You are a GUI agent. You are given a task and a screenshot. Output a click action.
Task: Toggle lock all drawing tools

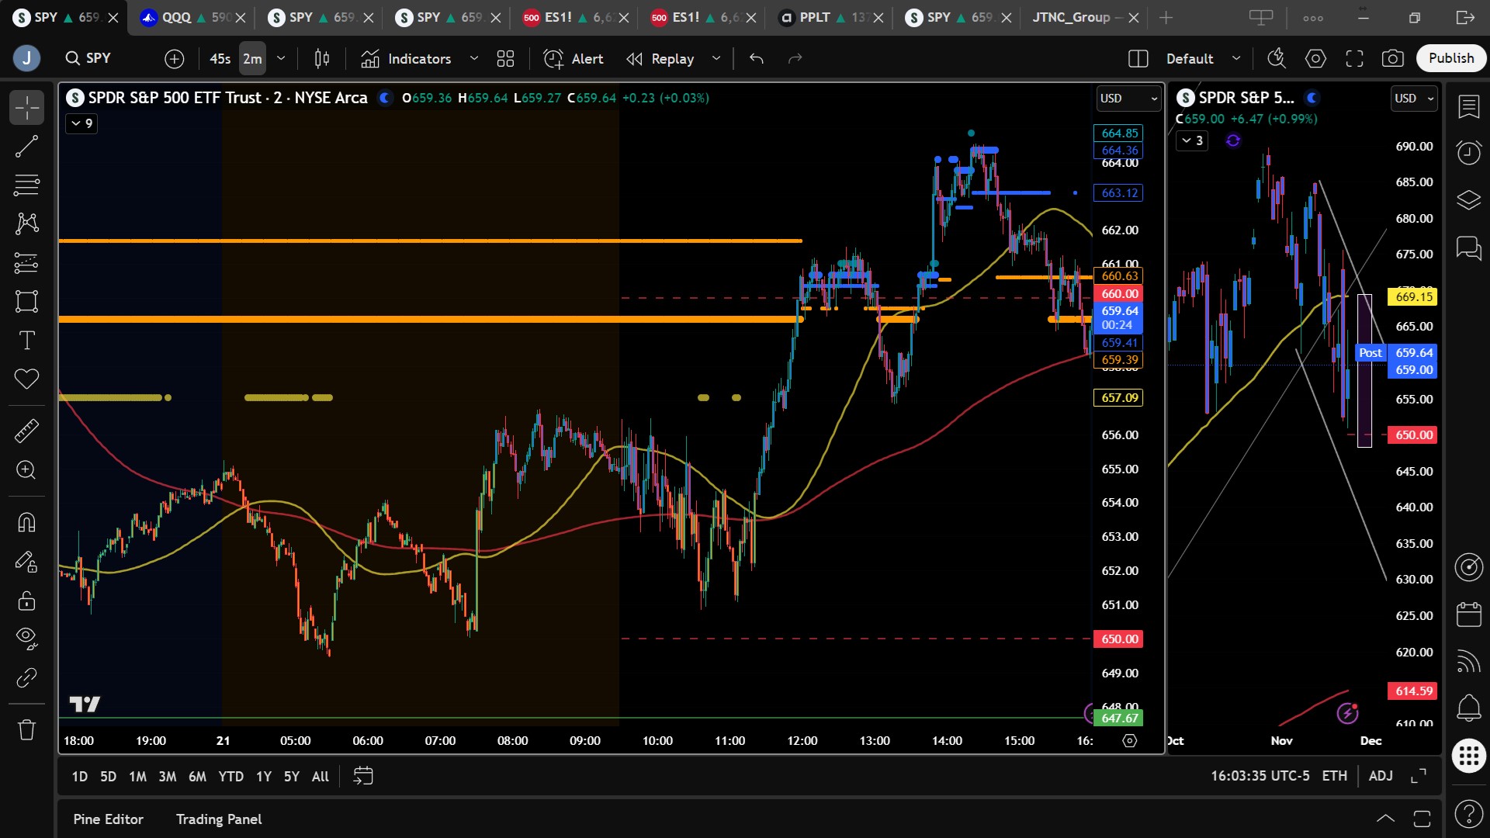(26, 601)
